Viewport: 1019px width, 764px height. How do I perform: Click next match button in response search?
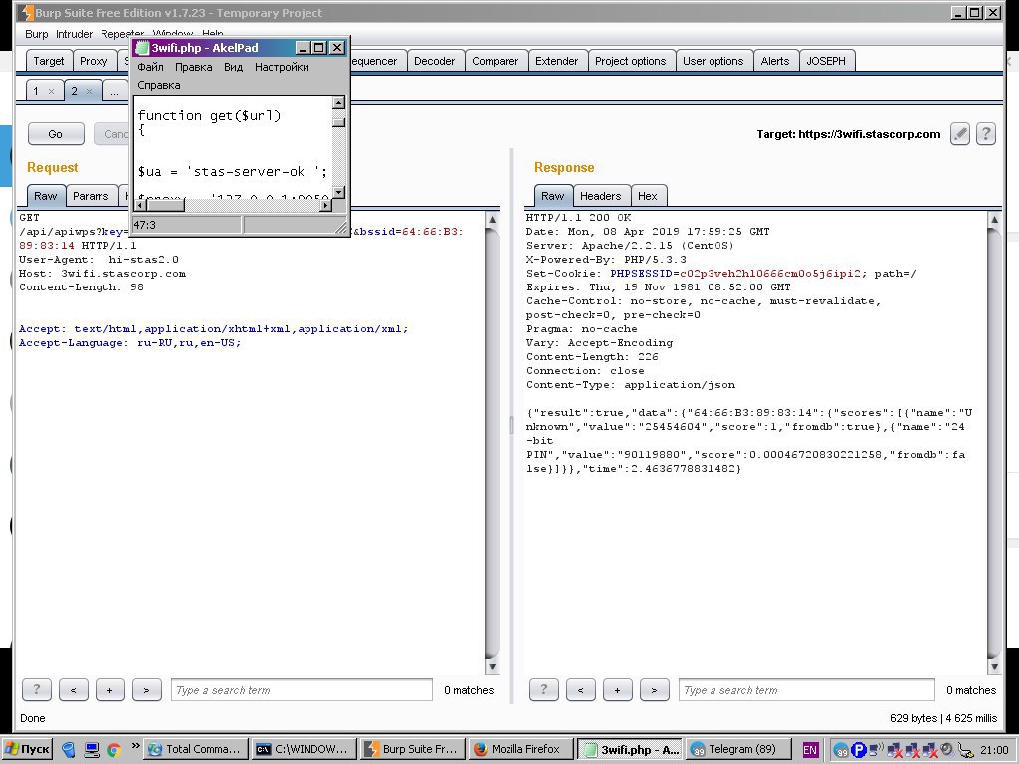point(655,690)
